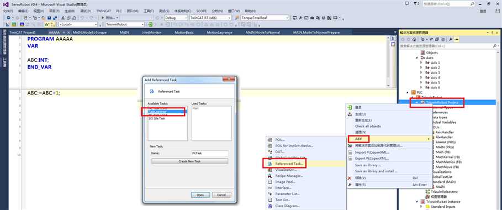Screen dimensions: 502x210
Task: Click the Axis 1 icon in Solution Explorer
Action: coord(427,63)
